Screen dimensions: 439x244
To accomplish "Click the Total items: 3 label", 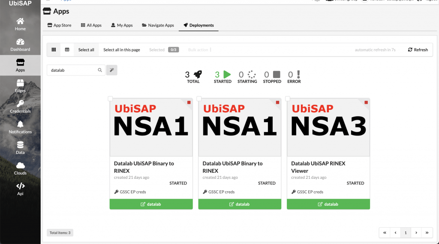I will pyautogui.click(x=60, y=232).
